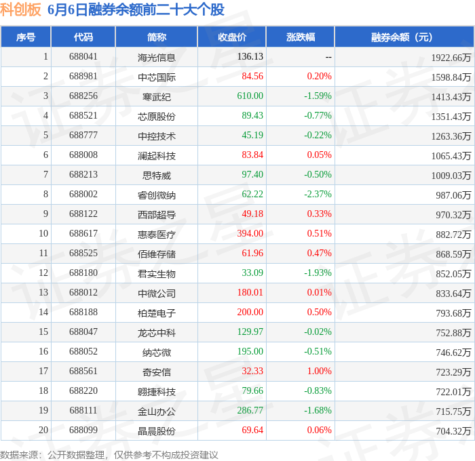The height and width of the screenshot is (461, 475).
Task: Click the 简称 column header
Action: [157, 37]
